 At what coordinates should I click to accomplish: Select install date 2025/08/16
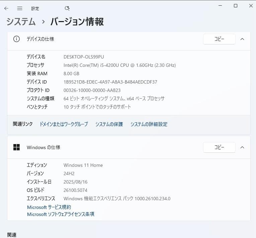click(x=75, y=182)
